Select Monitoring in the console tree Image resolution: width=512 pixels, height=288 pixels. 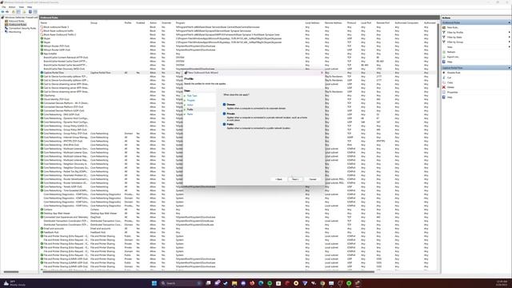point(14,32)
